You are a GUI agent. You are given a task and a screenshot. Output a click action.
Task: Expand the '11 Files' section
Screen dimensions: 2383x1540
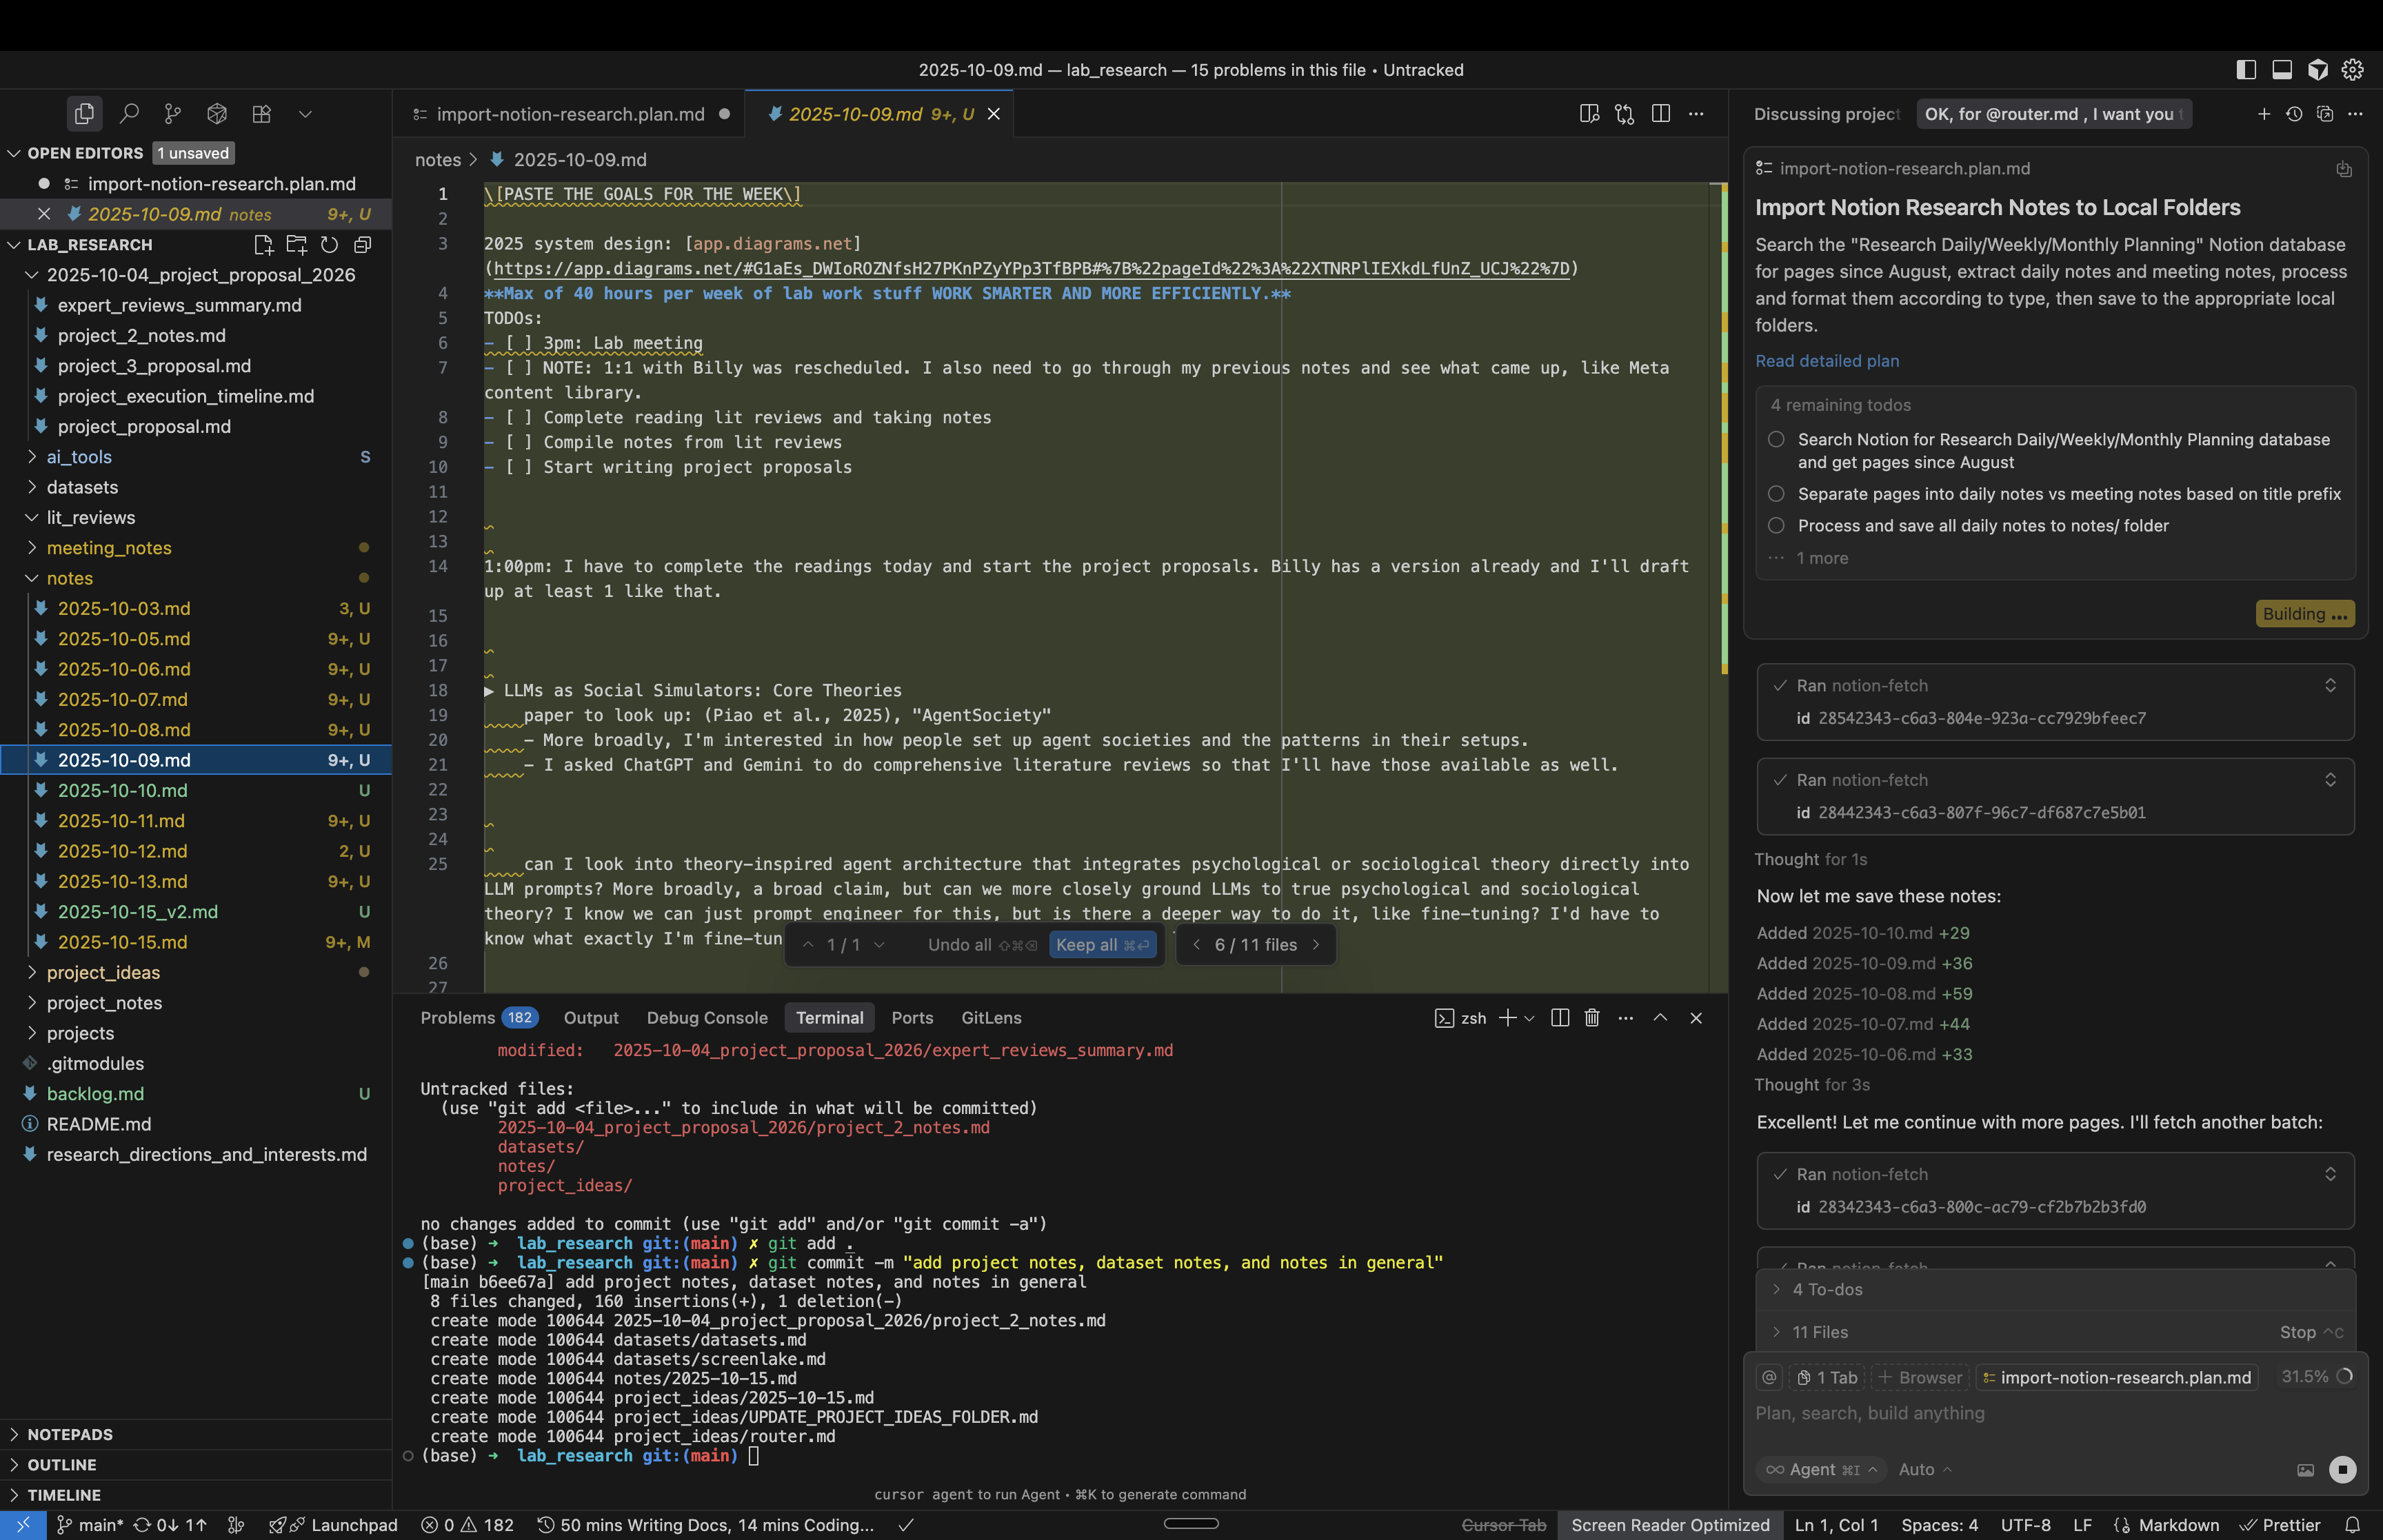[1820, 1332]
